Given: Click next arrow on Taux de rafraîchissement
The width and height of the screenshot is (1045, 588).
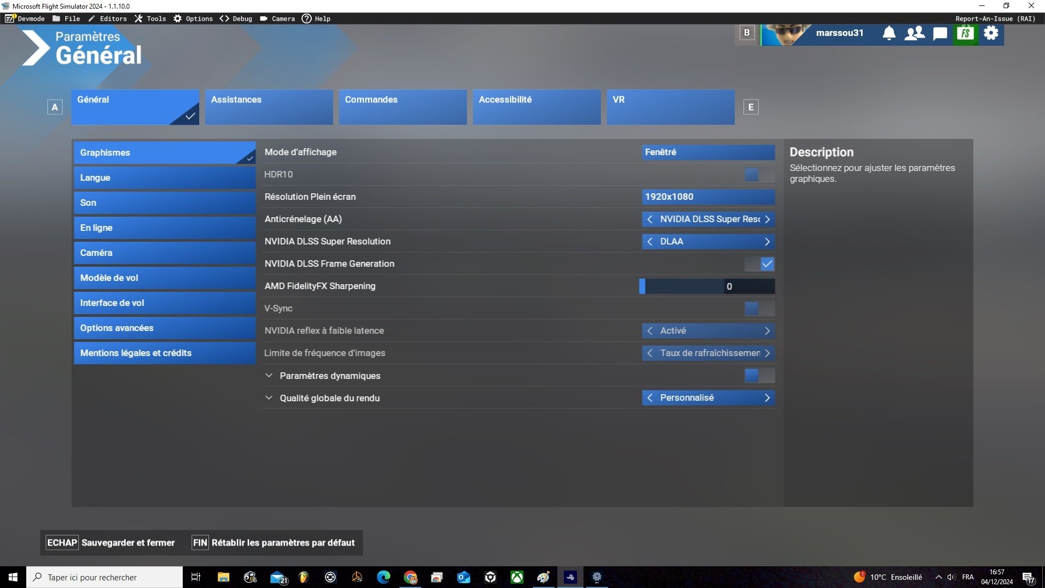Looking at the screenshot, I should click(767, 353).
